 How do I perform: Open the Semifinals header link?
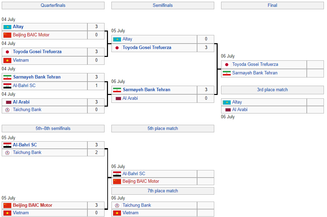(x=163, y=5)
